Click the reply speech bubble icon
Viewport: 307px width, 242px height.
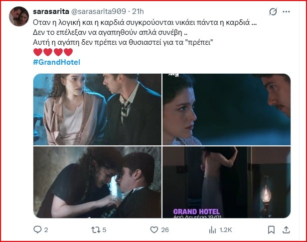37,230
